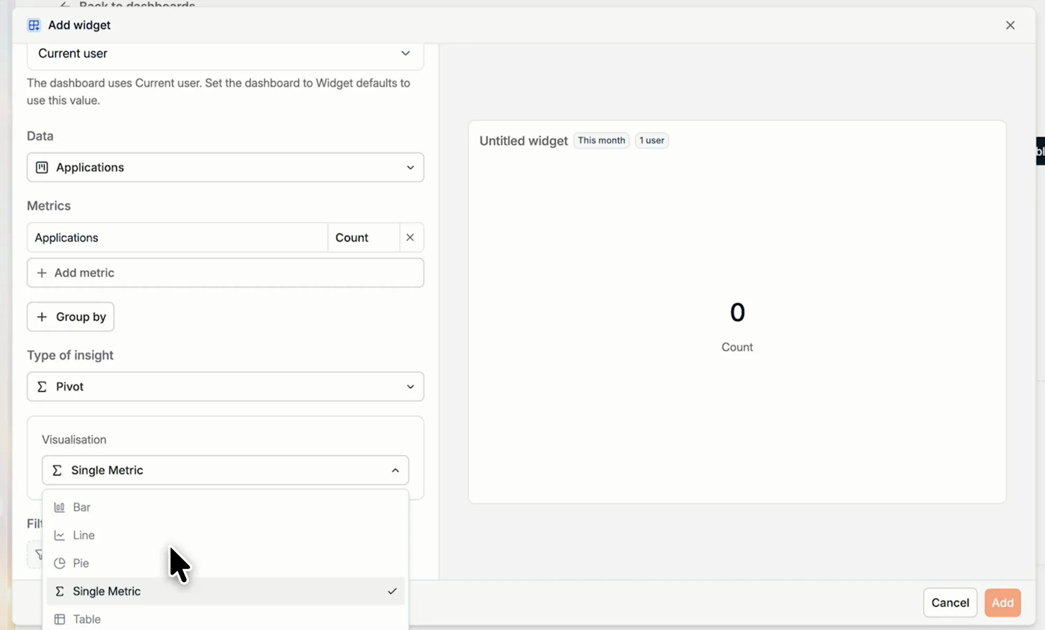Open the Current user dropdown
The height and width of the screenshot is (630, 1045).
click(x=225, y=54)
